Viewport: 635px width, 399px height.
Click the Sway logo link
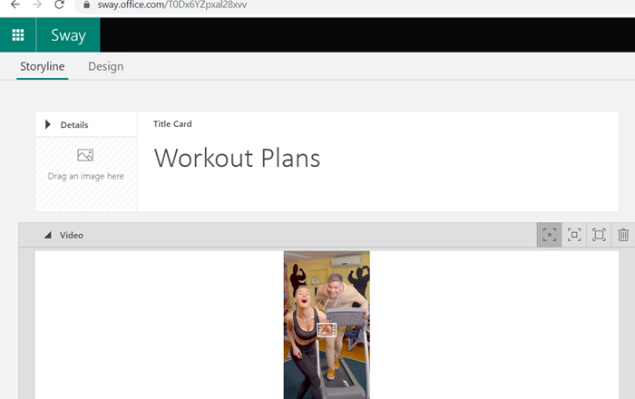(68, 35)
